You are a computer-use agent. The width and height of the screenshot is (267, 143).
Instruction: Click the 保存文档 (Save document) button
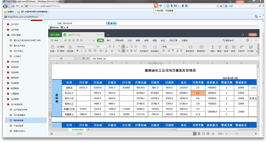[54, 27]
